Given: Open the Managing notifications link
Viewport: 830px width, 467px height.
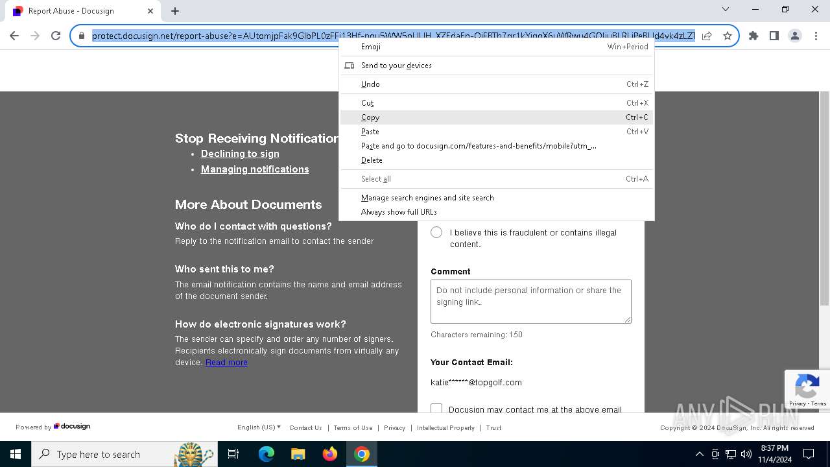Looking at the screenshot, I should [255, 169].
